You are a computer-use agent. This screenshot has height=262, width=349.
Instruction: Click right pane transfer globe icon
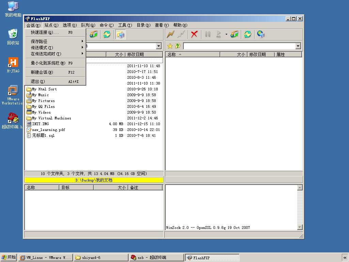click(x=234, y=34)
